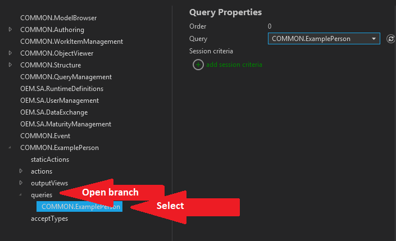This screenshot has width=396, height=241.
Task: Collapse the COMMON.ExamplePerson top-level node
Action: tap(10, 147)
